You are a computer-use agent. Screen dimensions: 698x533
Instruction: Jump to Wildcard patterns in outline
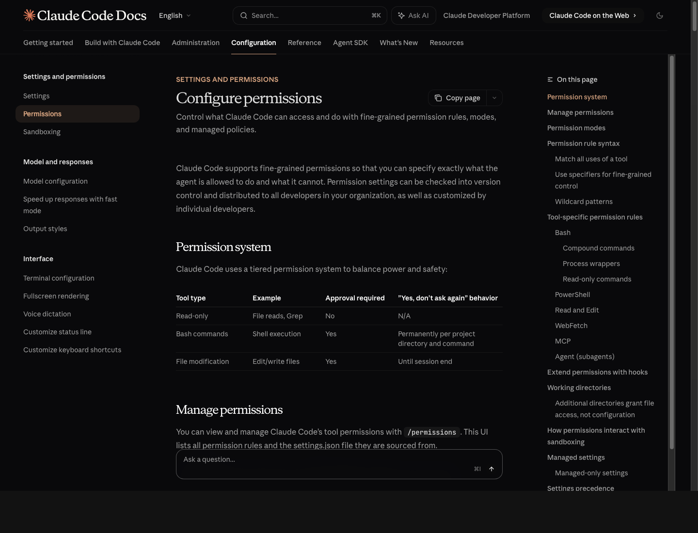(584, 202)
